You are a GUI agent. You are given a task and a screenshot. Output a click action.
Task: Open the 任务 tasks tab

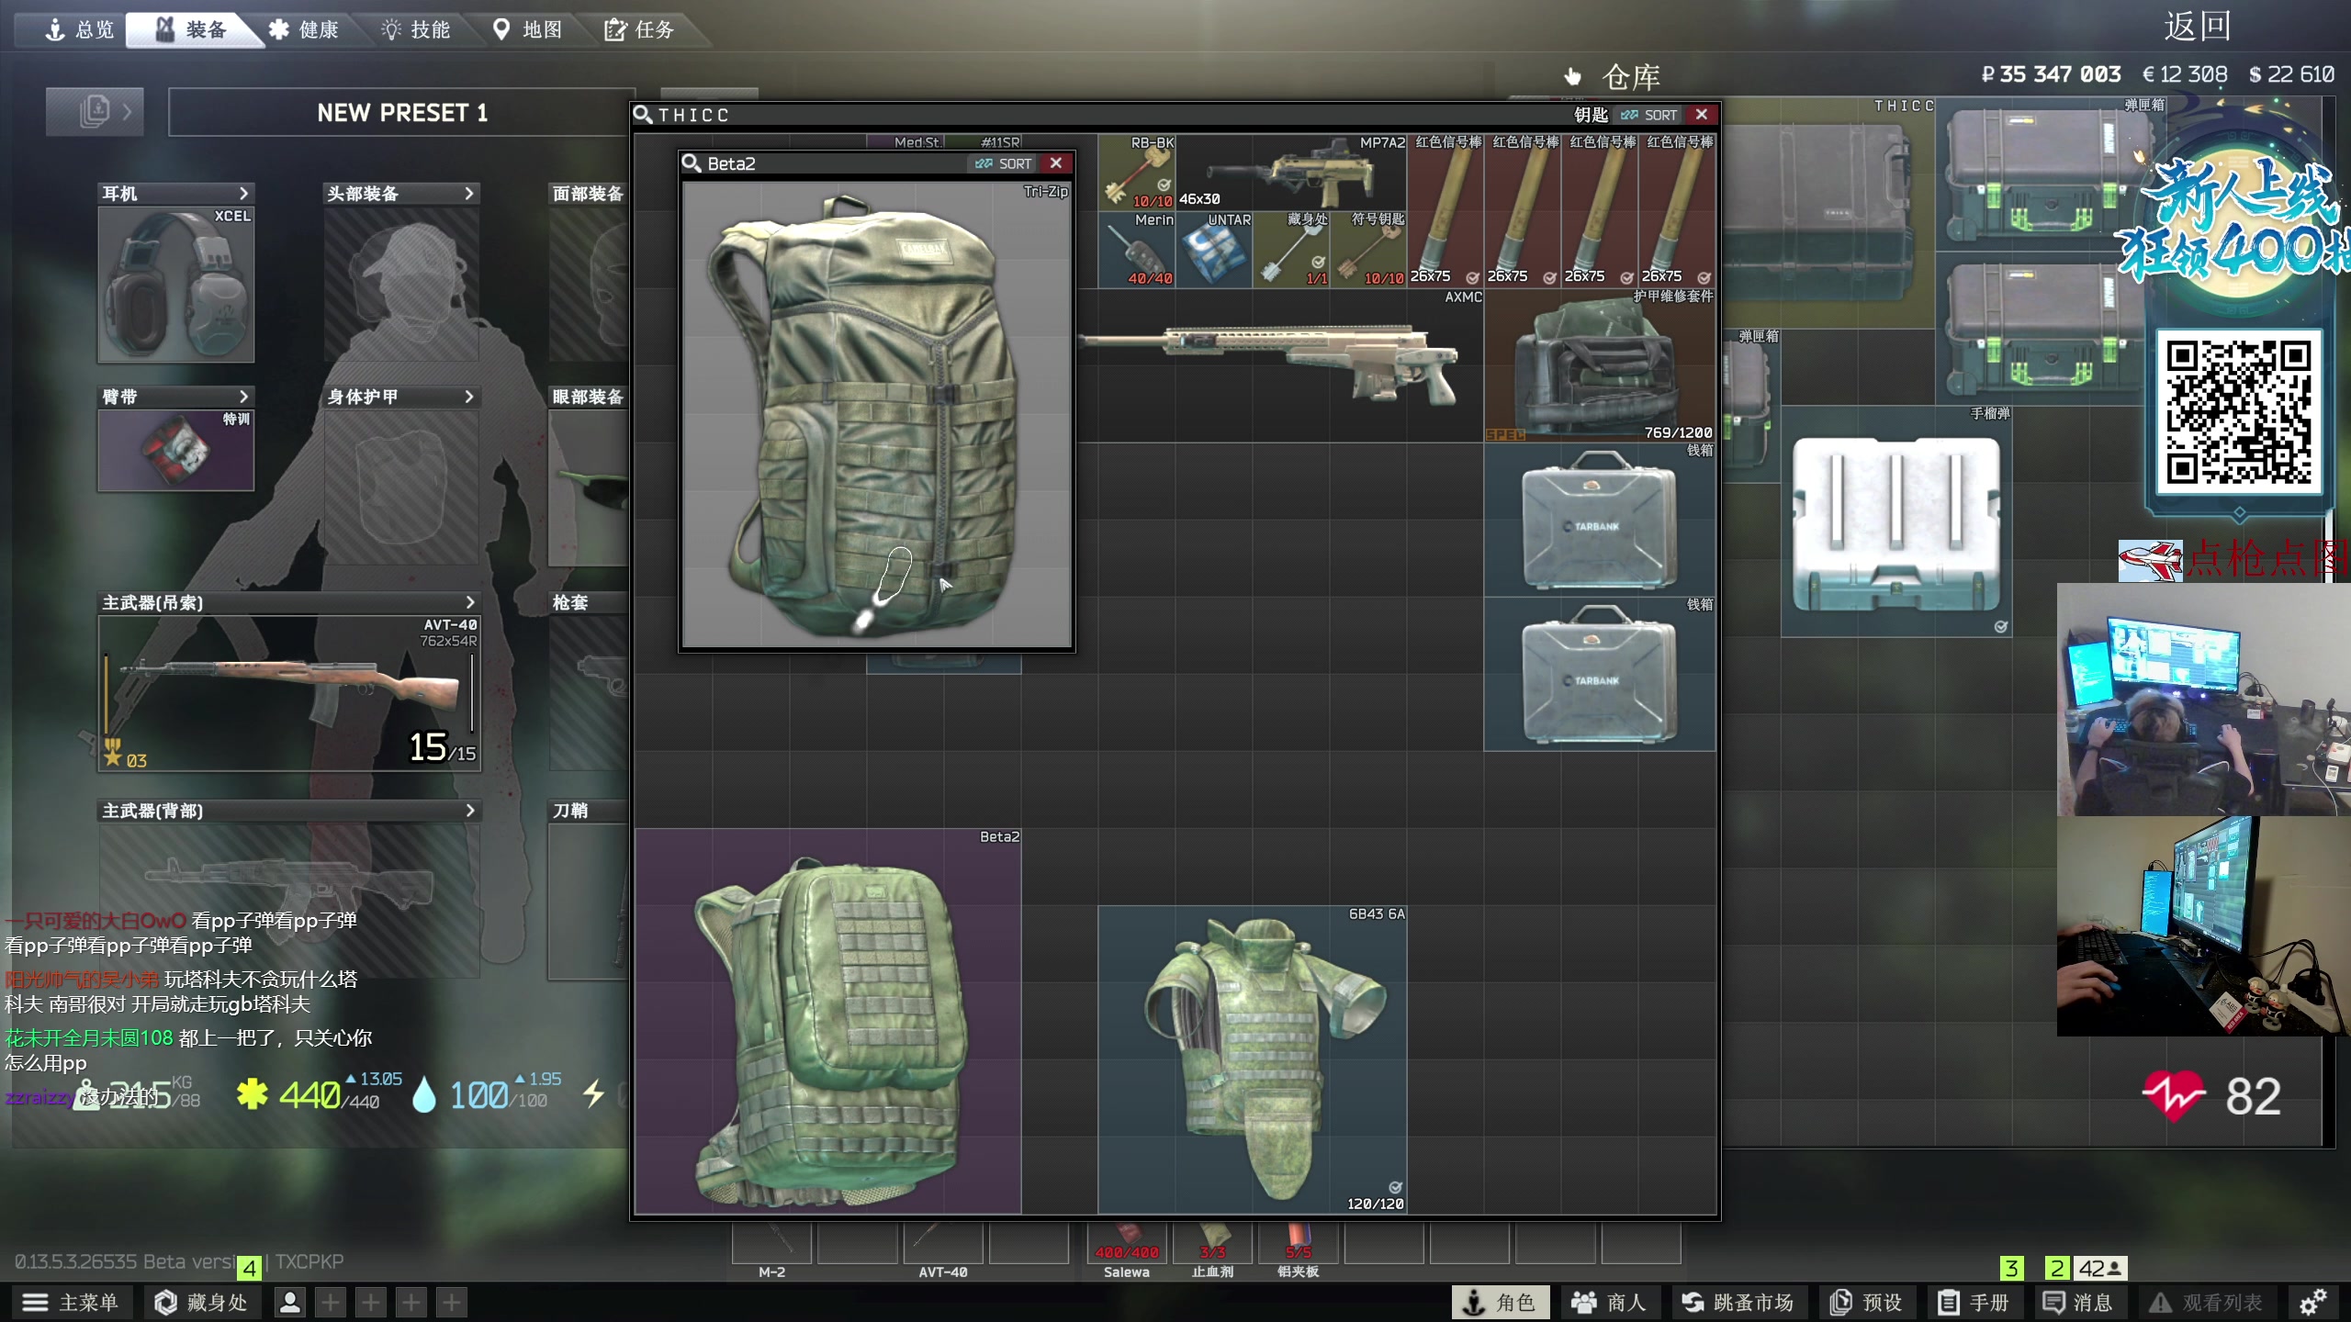pyautogui.click(x=640, y=29)
